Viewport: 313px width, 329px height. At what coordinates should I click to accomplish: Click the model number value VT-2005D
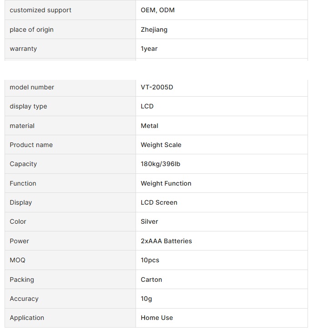coord(157,87)
